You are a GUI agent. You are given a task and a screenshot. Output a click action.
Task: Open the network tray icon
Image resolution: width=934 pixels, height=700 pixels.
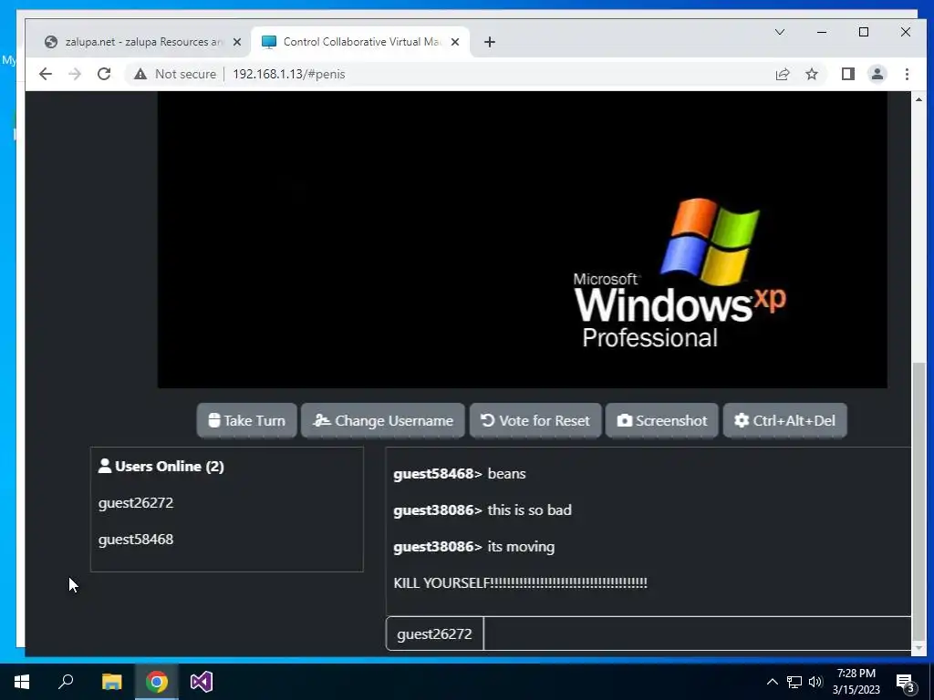click(794, 682)
